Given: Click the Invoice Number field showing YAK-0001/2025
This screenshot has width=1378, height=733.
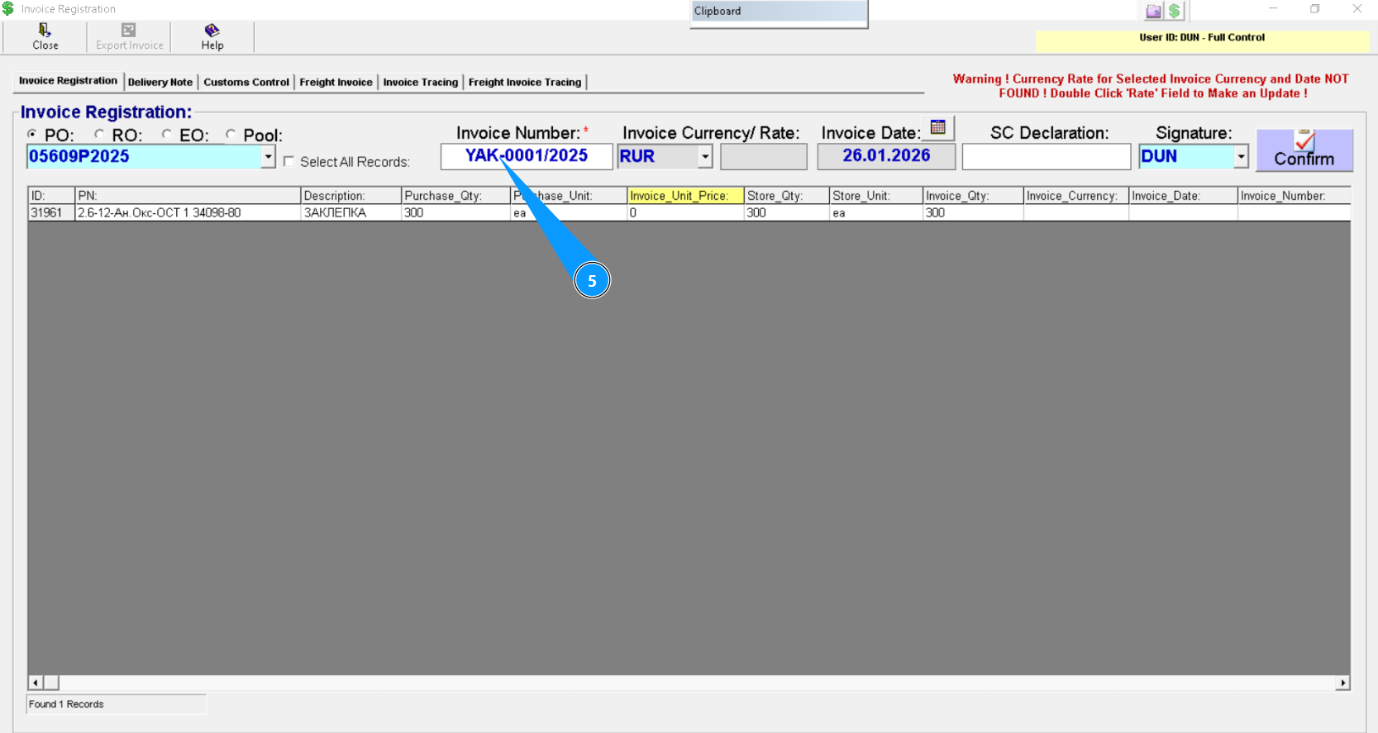Looking at the screenshot, I should click(527, 156).
